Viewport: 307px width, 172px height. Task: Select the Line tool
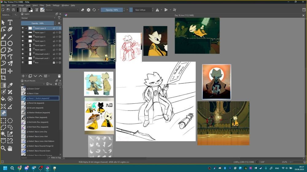10,36
